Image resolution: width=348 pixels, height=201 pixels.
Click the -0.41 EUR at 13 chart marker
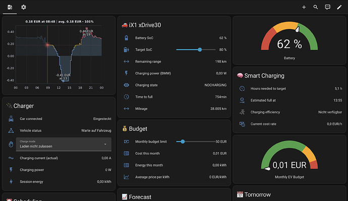pyautogui.click(x=63, y=81)
